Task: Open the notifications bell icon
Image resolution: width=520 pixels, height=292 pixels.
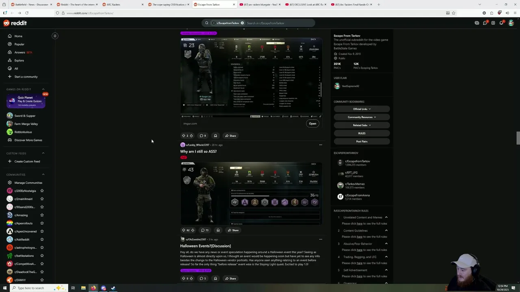Action: click(502, 23)
